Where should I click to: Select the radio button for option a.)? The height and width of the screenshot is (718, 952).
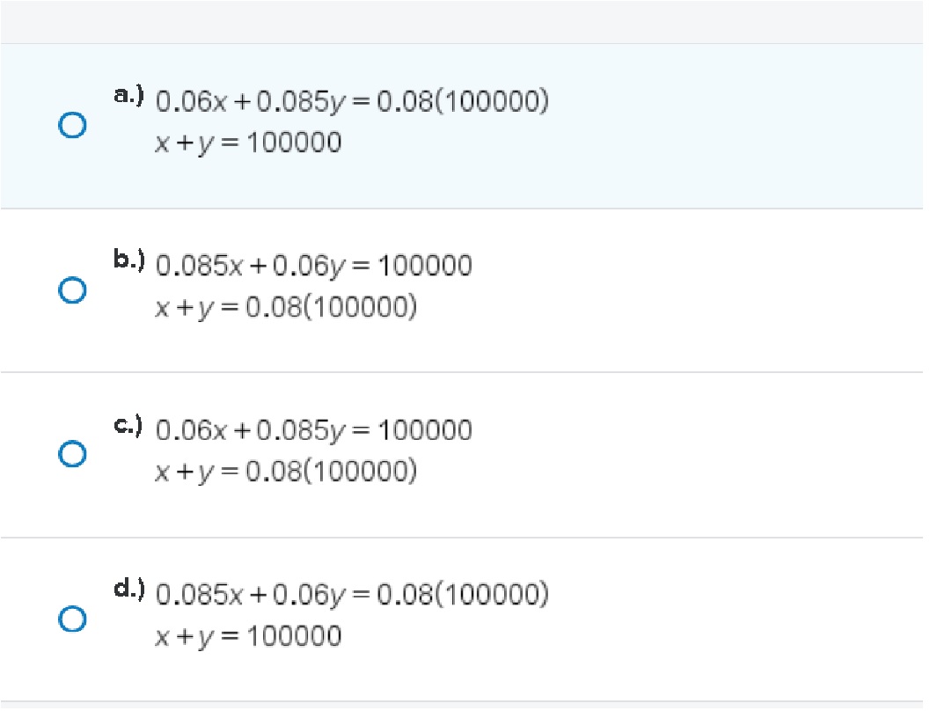(x=73, y=125)
